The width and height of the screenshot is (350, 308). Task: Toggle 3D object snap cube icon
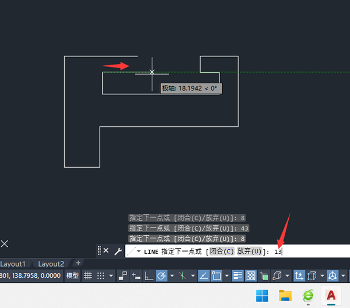277,275
